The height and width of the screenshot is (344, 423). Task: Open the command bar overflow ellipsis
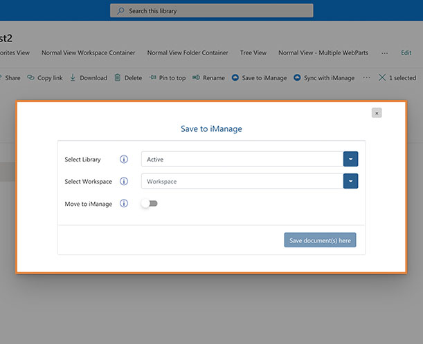click(366, 77)
